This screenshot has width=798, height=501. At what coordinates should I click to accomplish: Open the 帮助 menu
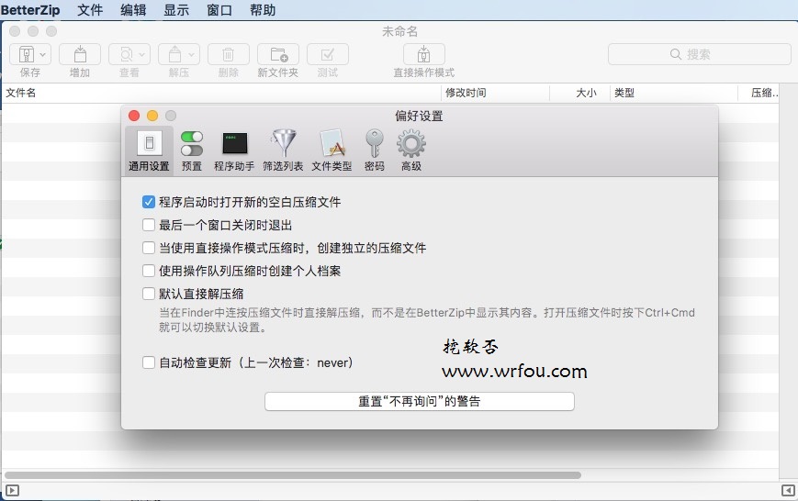tap(263, 10)
